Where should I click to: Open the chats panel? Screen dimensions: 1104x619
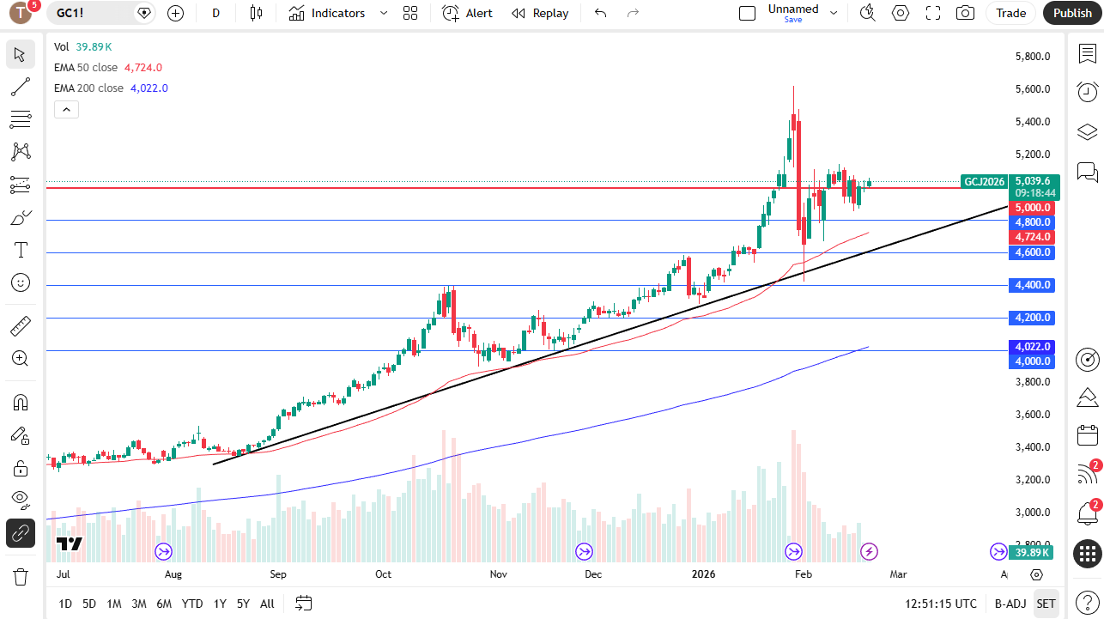coord(1088,172)
